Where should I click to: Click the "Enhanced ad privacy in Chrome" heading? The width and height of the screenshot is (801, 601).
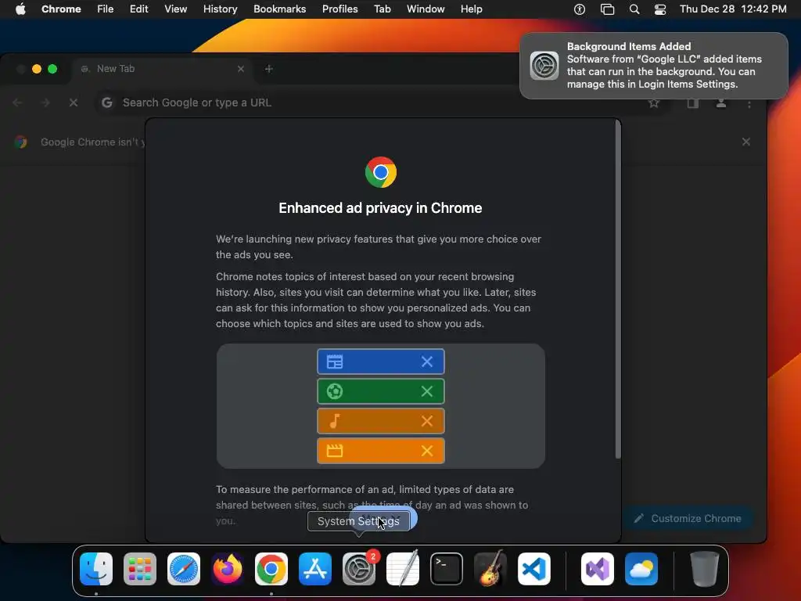coord(381,208)
